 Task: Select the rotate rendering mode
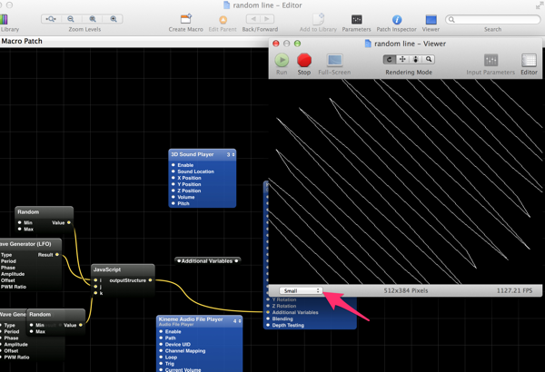[390, 60]
